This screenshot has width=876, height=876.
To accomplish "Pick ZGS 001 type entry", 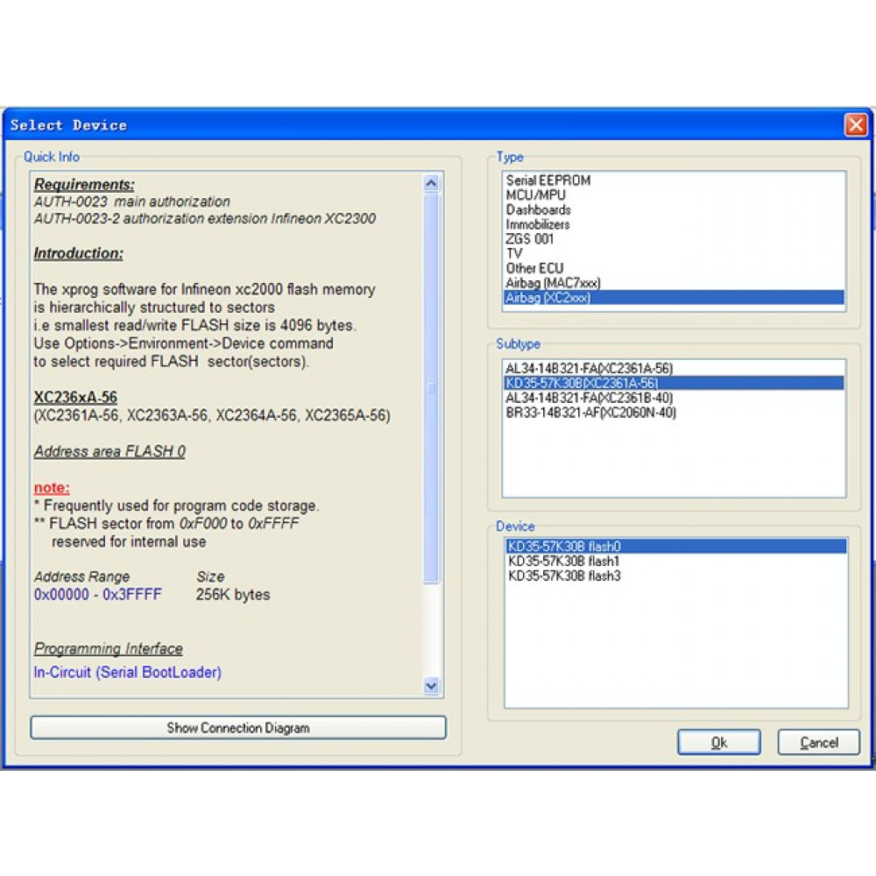I will click(x=530, y=239).
